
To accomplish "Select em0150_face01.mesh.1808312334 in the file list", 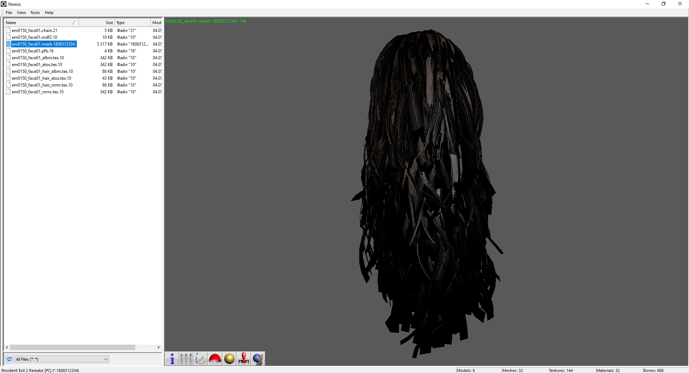I will coord(43,44).
